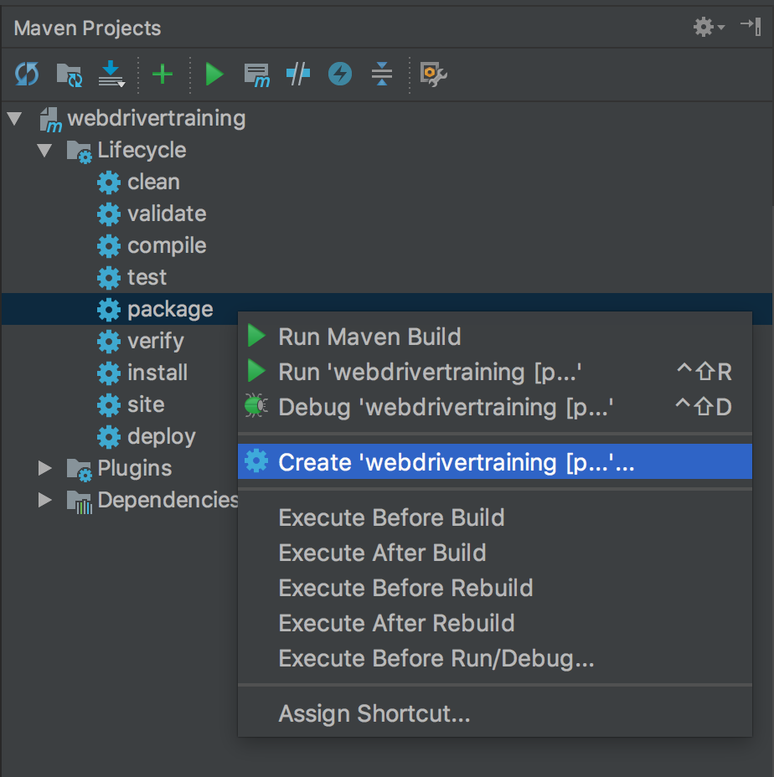Click the Reimport All Maven Projects icon

(x=27, y=75)
